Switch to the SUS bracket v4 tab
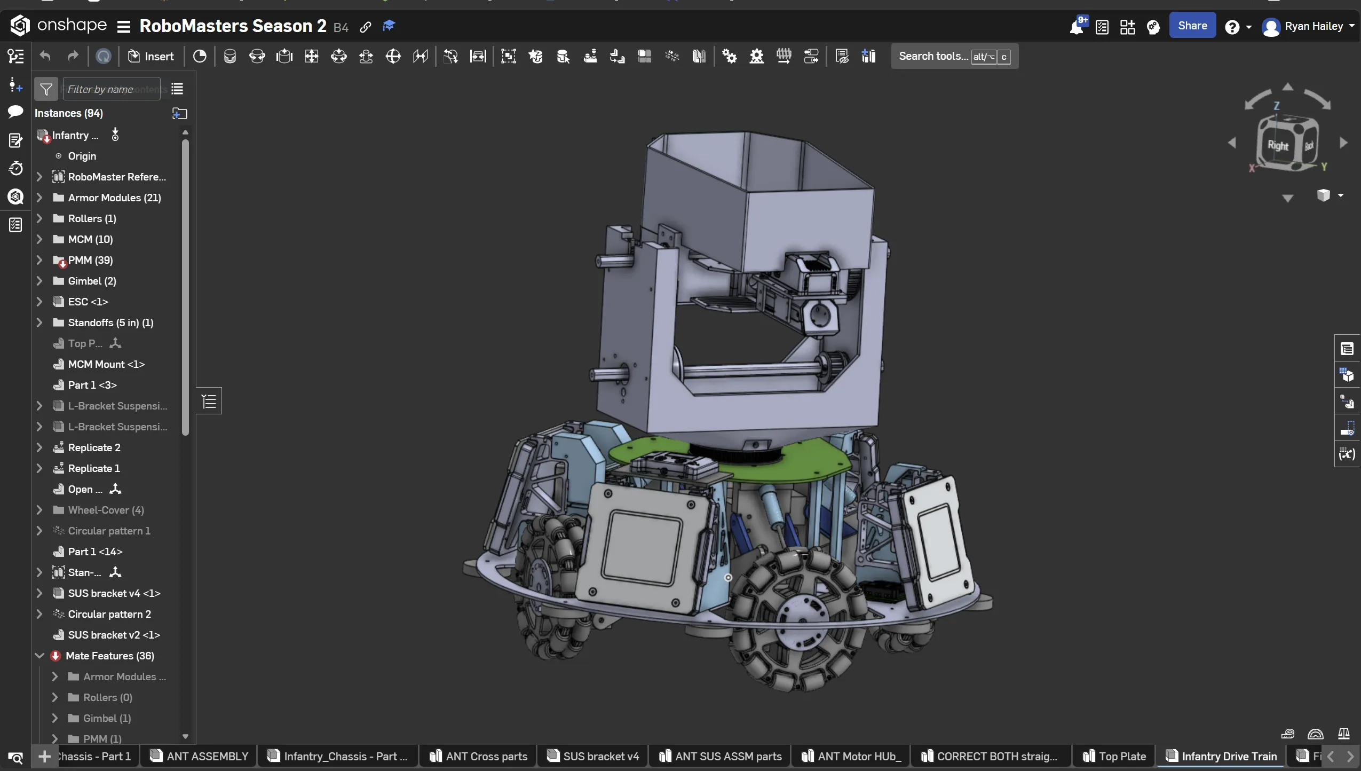Viewport: 1361px width, 771px height. (x=593, y=756)
